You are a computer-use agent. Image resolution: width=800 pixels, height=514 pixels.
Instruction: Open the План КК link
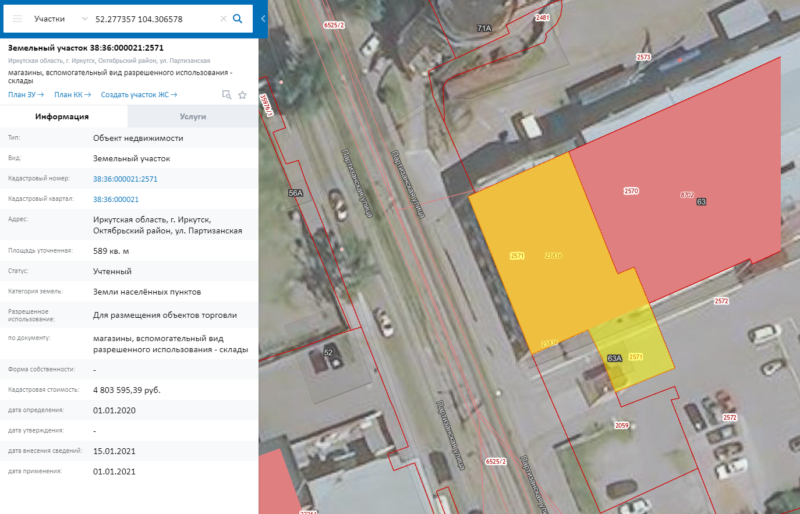click(72, 95)
